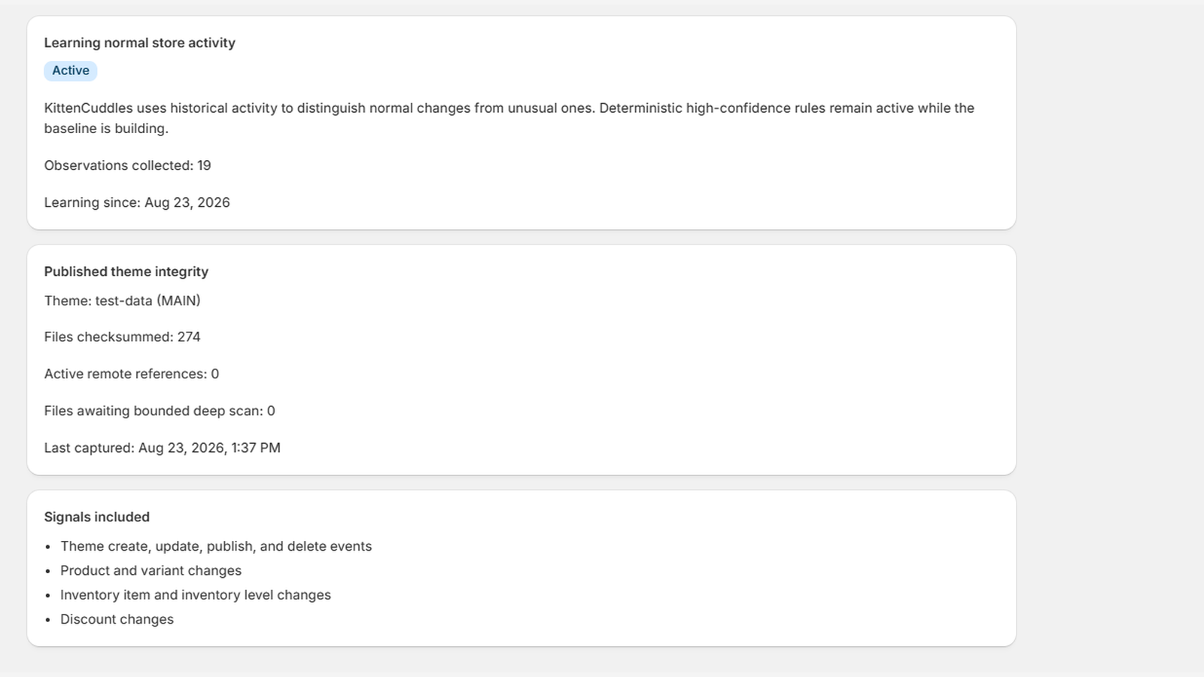Click Files awaiting bounded deep scan line
Screen dimensions: 1204x677
tap(160, 411)
